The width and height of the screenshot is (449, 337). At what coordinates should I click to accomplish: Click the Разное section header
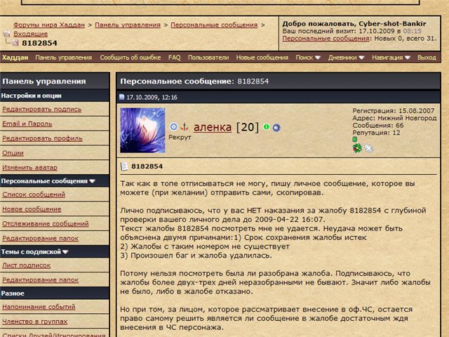point(55,293)
